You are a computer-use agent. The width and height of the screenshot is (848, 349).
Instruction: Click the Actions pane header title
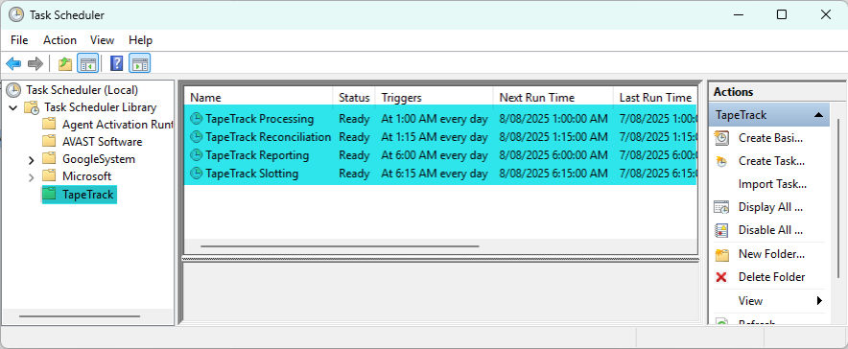coord(733,92)
